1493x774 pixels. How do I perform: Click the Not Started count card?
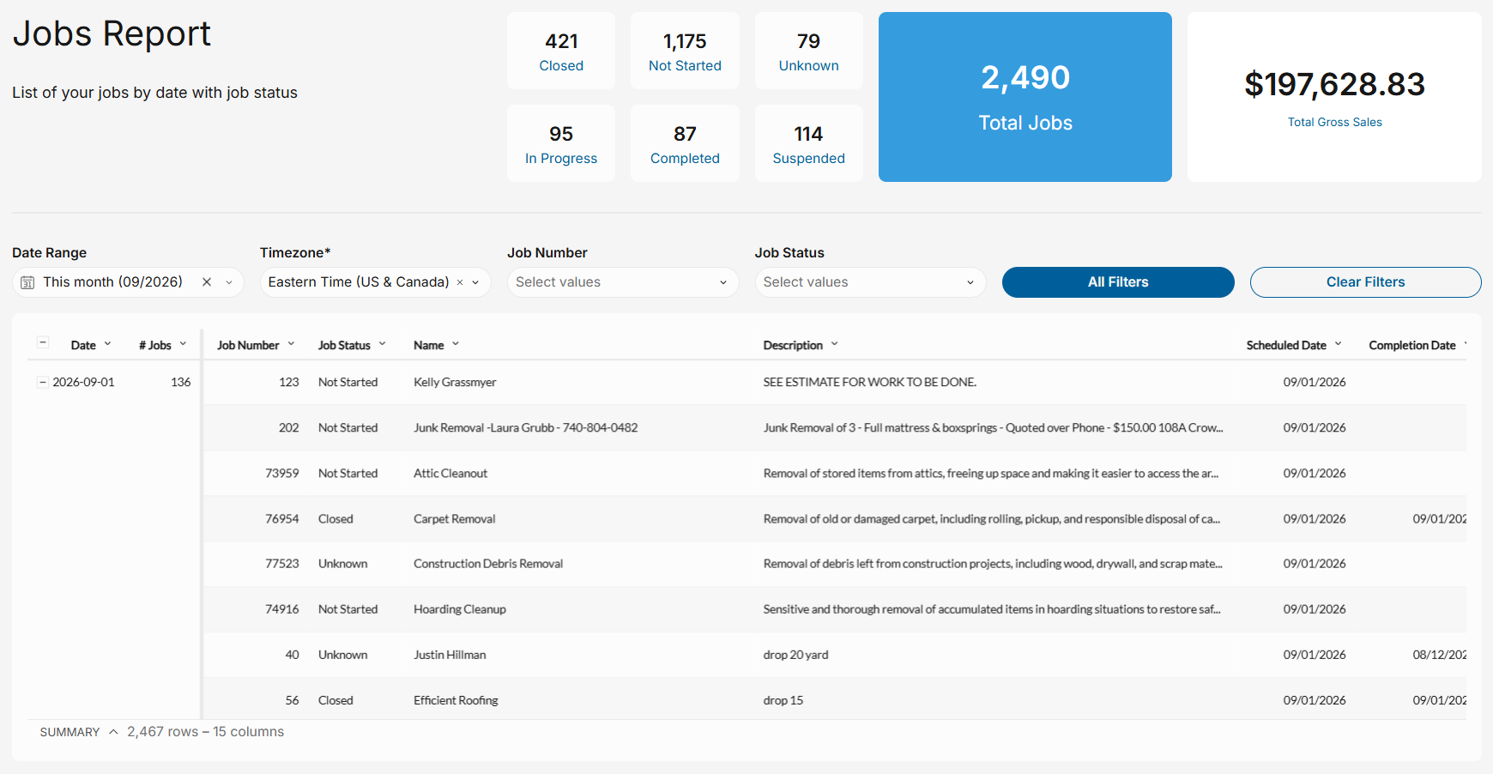685,51
